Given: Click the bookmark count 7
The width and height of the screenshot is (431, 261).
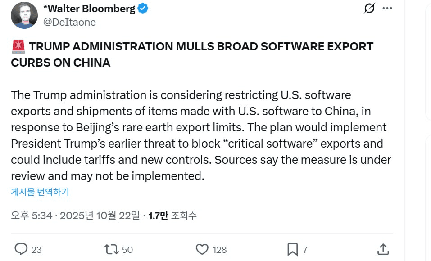Looking at the screenshot, I should tap(305, 249).
